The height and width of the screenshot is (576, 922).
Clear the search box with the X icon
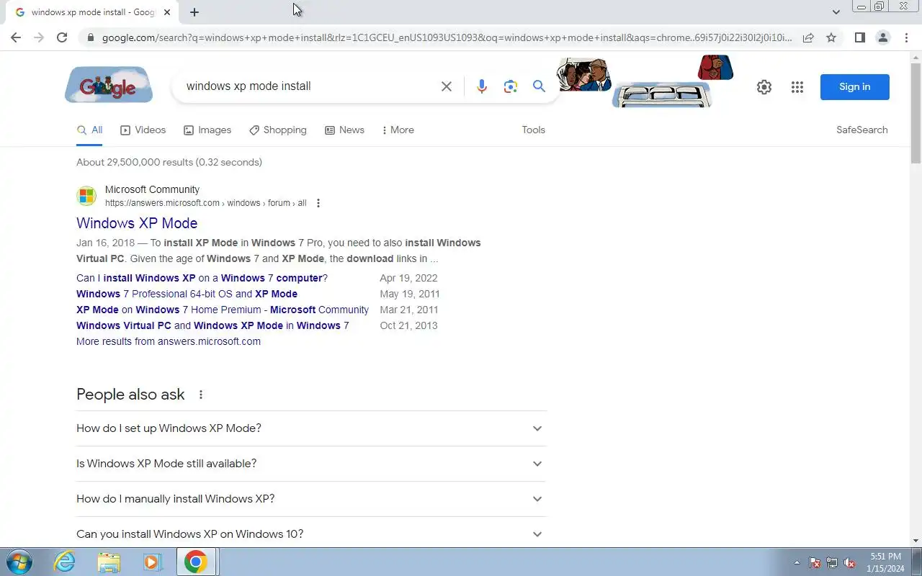point(447,86)
